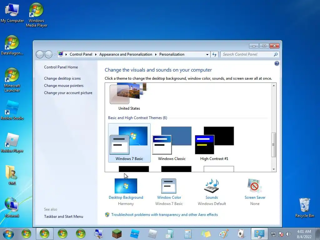Screen dimensions: 320x240
Task: Click the Desktop Background text link
Action: 126,197
